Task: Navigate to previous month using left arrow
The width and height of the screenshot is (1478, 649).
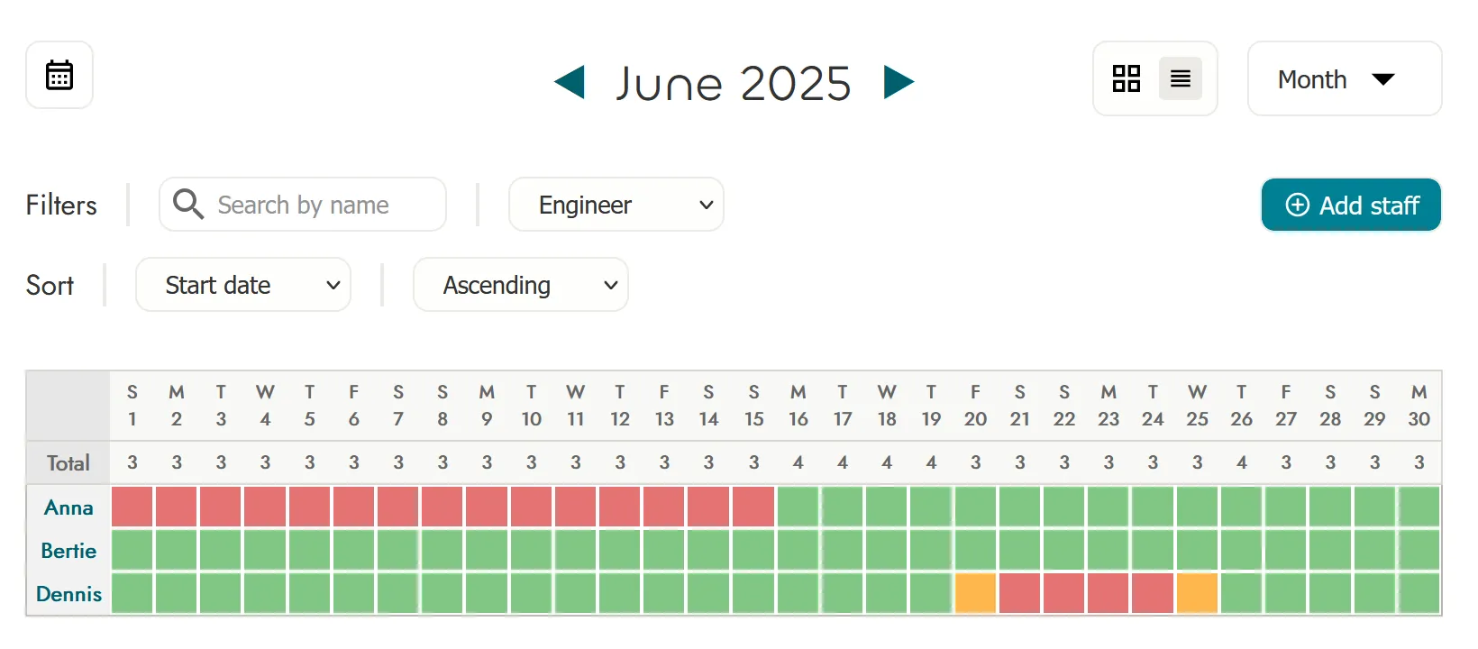Action: tap(568, 82)
